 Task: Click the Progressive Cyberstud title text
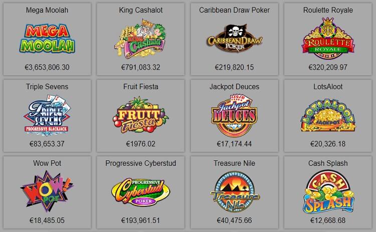pos(140,163)
